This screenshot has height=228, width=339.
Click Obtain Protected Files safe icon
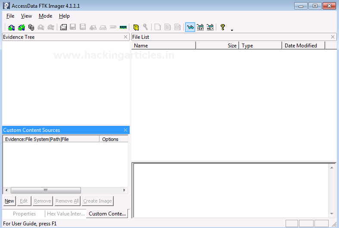tap(136, 27)
